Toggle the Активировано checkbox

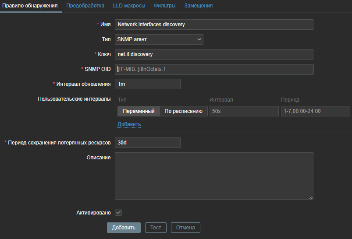click(118, 212)
